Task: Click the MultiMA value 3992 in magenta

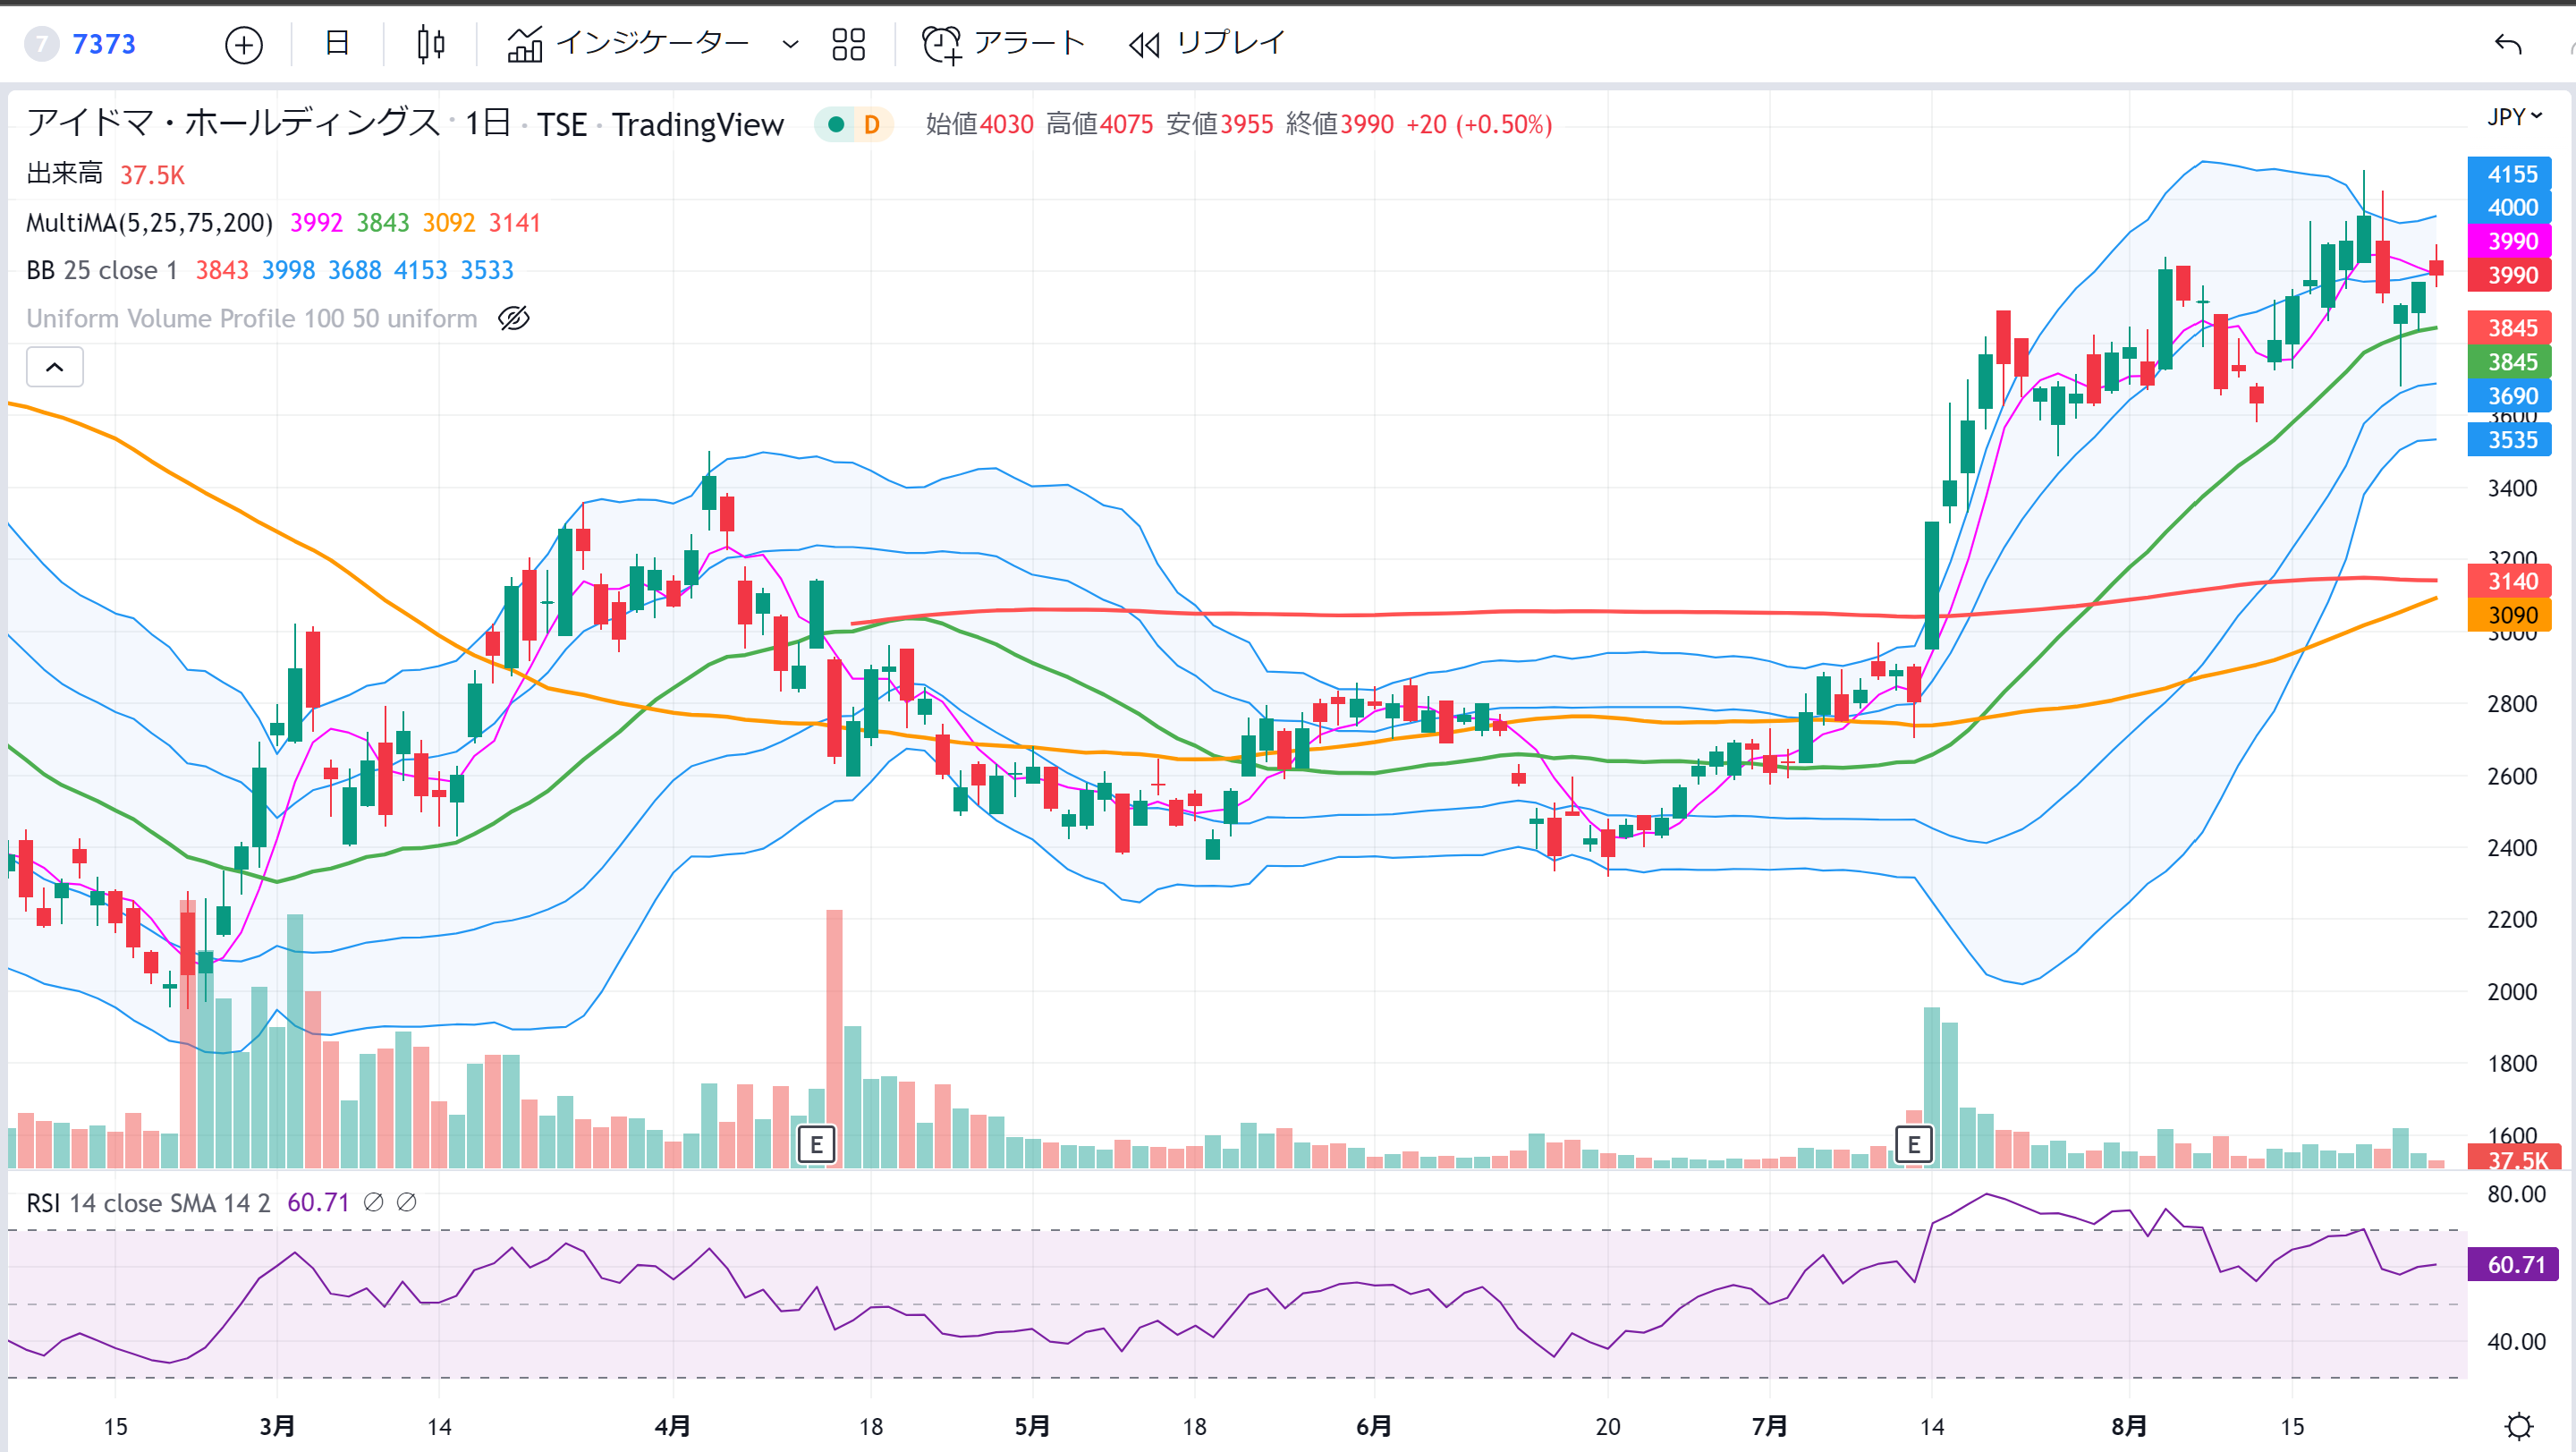Action: [x=316, y=222]
